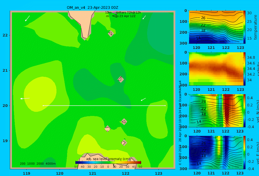Viewport: 259px width, 176px height.
Task: Click the 'to 23 Apr 12Z' legend text
Action: tap(126, 16)
